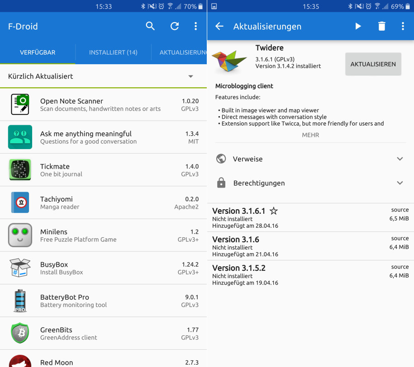
Task: Tap the 15:33 clock in status bar
Action: coord(104,7)
